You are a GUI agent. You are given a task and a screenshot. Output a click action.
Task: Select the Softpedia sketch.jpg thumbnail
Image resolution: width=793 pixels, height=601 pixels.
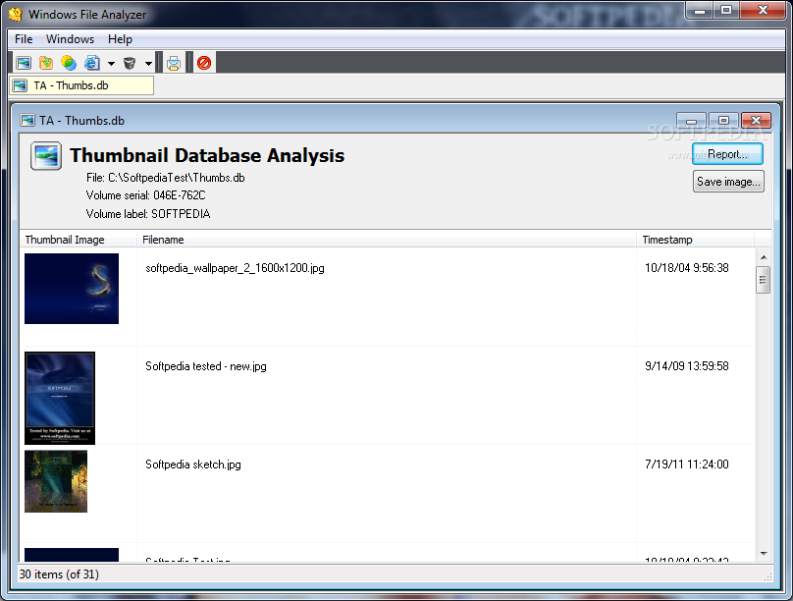pos(56,481)
